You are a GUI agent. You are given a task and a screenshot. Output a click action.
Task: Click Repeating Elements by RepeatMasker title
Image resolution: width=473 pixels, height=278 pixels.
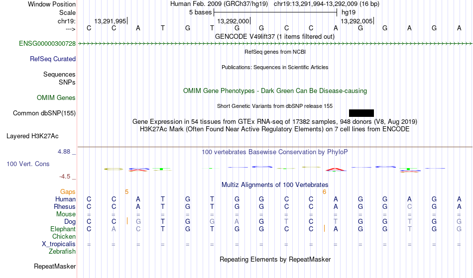275,260
